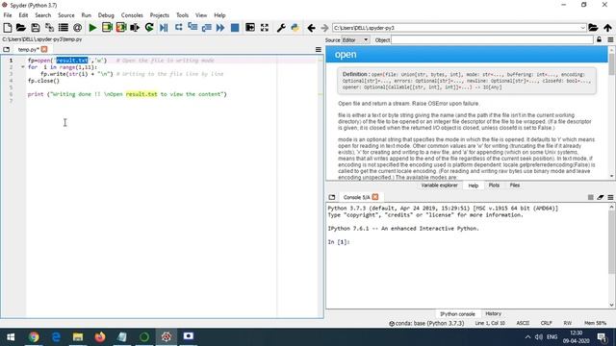Collapse the for loop fold arrow
Image resolution: width=616 pixels, height=346 pixels.
tap(22, 67)
